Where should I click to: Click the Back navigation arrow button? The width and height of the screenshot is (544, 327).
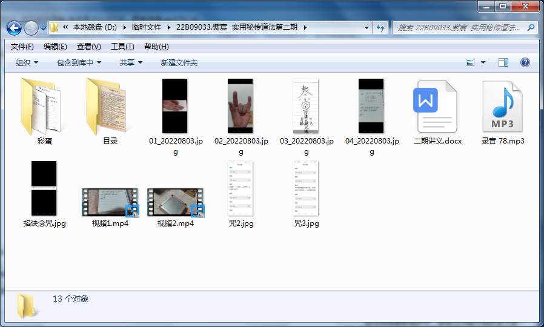pyautogui.click(x=14, y=28)
